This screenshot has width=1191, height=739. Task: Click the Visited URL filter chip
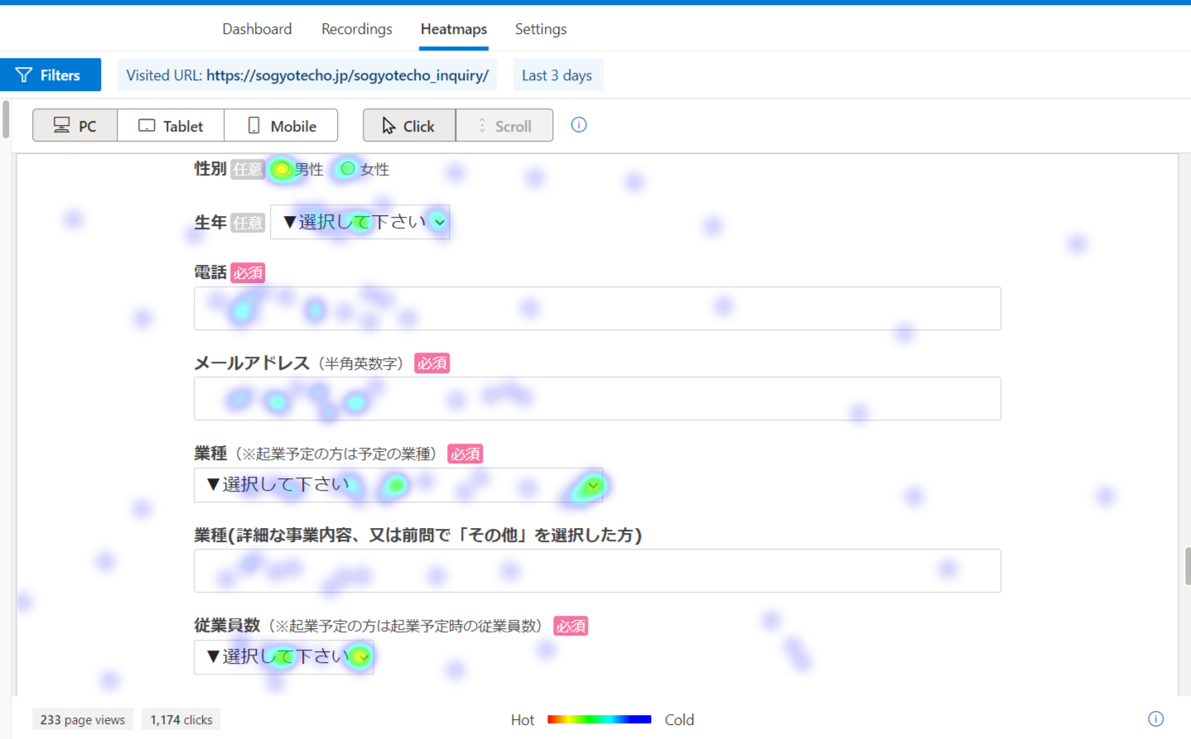pos(307,75)
